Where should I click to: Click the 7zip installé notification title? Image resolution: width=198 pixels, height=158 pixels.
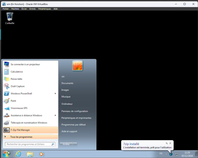pyautogui.click(x=131, y=144)
